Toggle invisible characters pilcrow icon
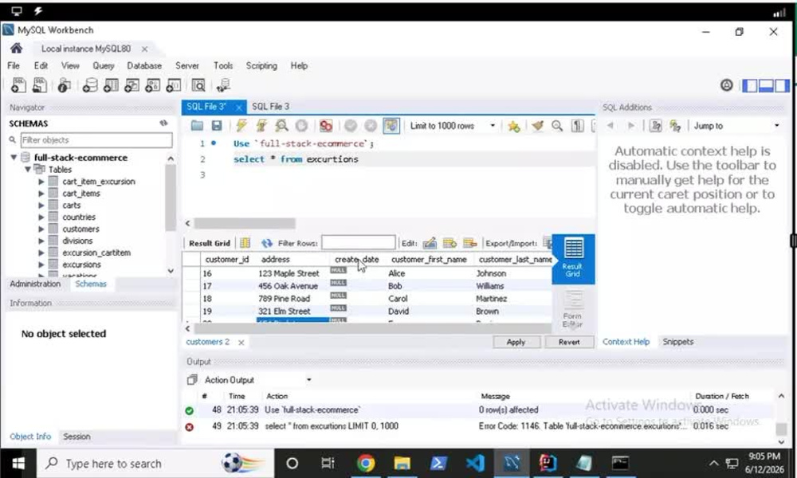The height and width of the screenshot is (478, 797). (x=577, y=126)
